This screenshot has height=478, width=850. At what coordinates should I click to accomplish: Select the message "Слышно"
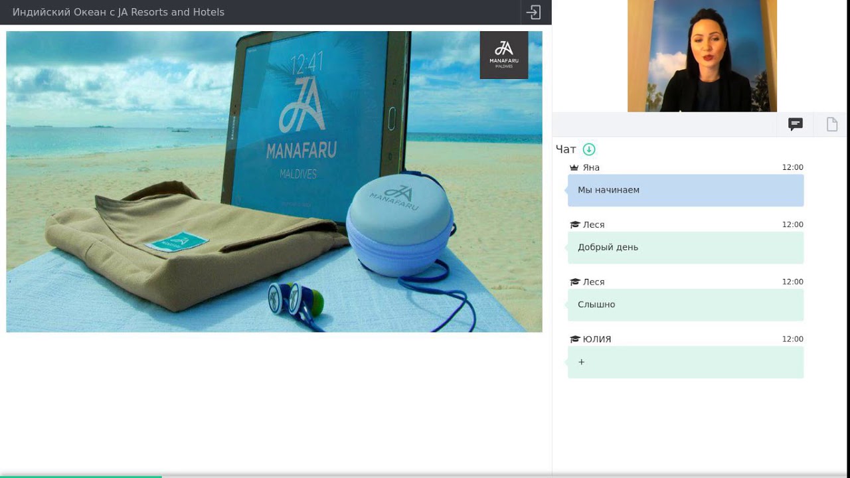click(x=685, y=305)
